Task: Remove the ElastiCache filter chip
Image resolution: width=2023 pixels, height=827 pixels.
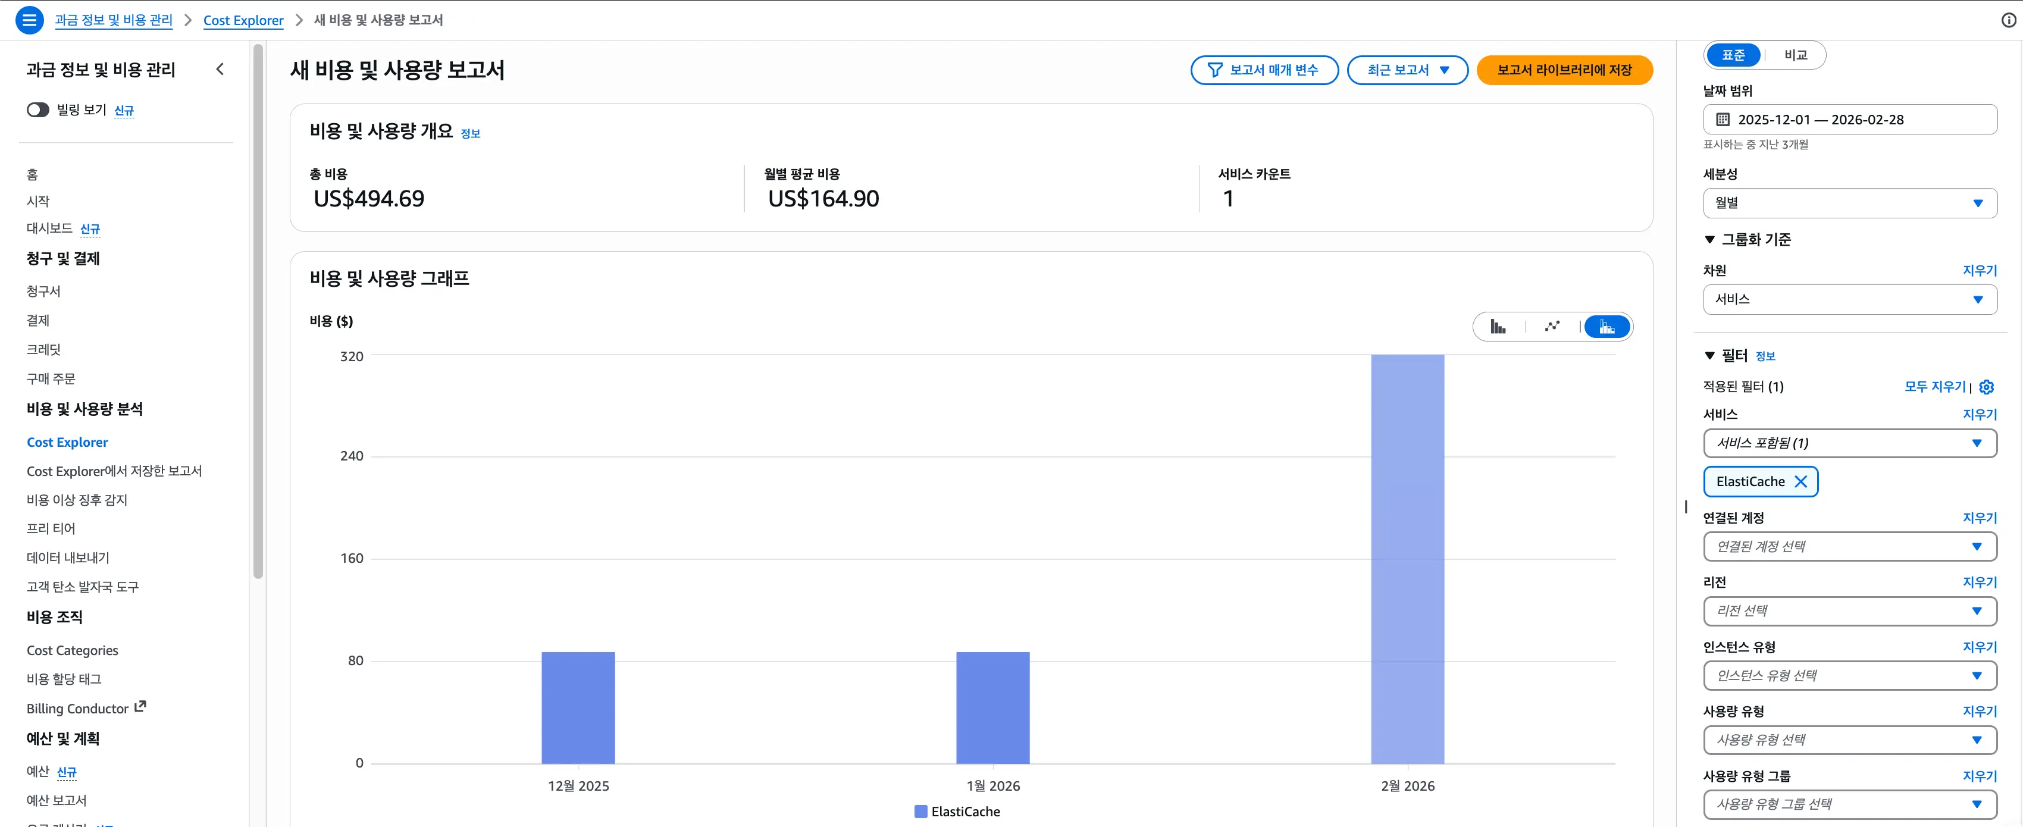Action: 1800,481
